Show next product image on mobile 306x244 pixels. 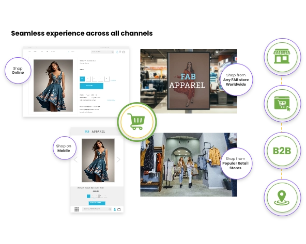(118, 159)
